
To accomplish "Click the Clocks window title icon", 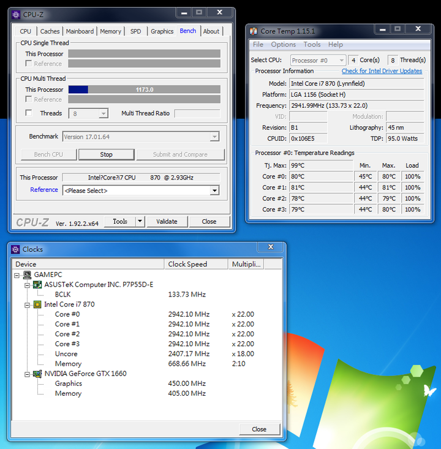I will click(15, 249).
